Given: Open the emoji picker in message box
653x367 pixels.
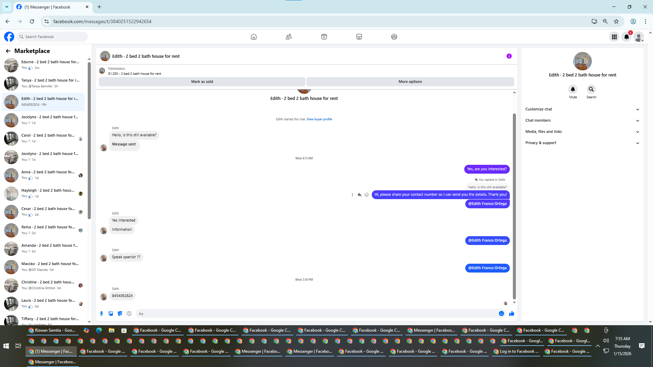Looking at the screenshot, I should 501,314.
